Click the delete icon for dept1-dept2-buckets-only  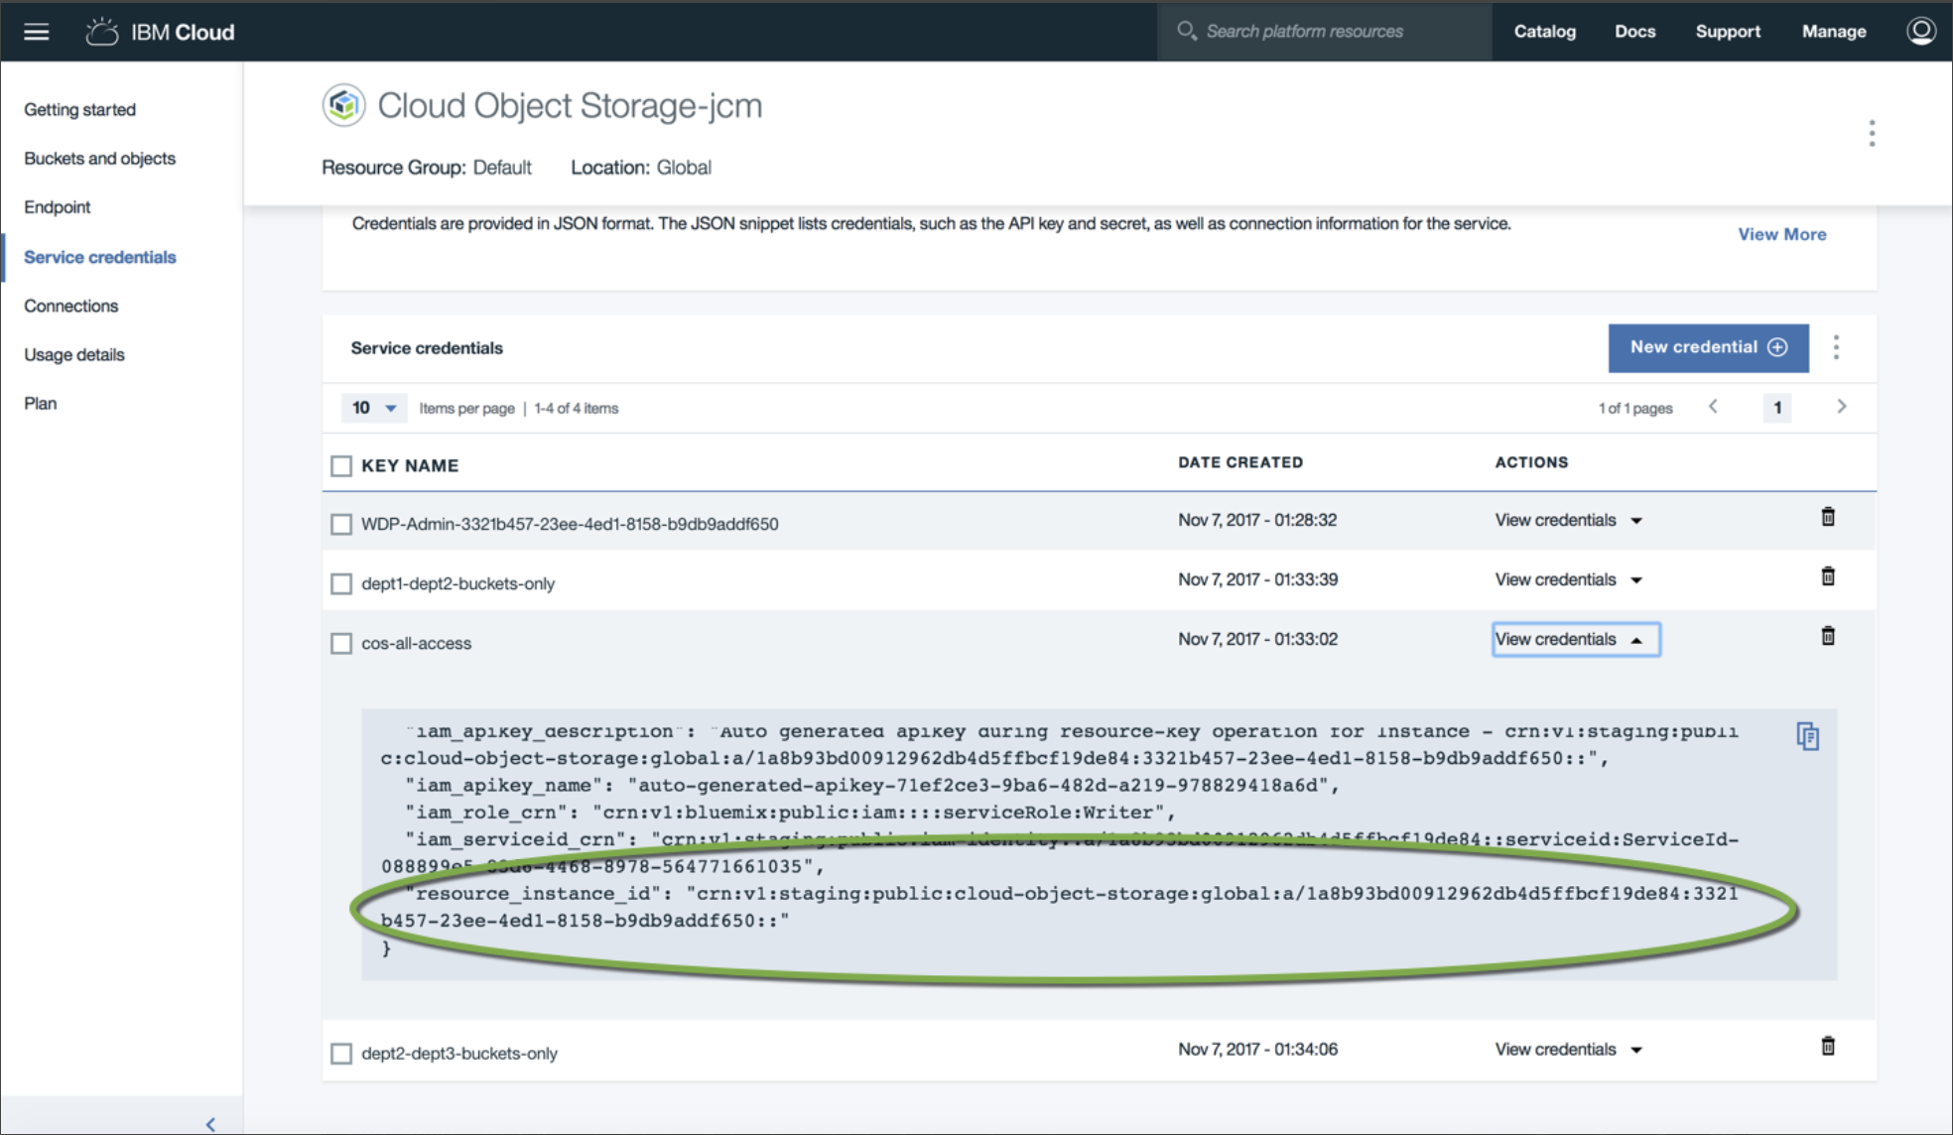click(1827, 577)
